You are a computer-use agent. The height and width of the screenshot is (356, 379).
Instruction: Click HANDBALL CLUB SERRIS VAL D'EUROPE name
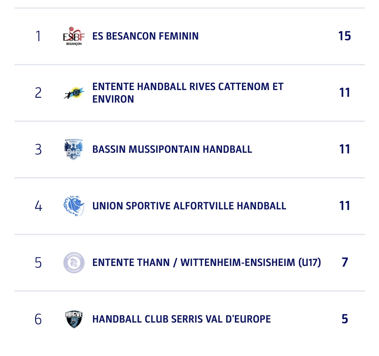point(181,319)
